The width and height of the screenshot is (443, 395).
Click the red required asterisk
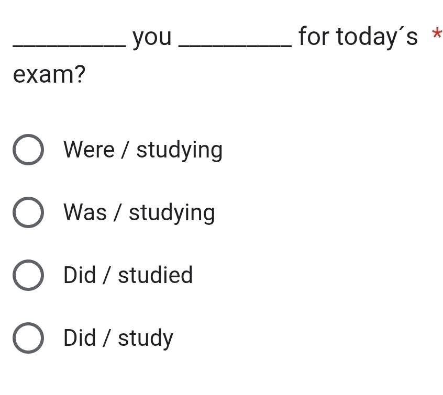point(437,33)
